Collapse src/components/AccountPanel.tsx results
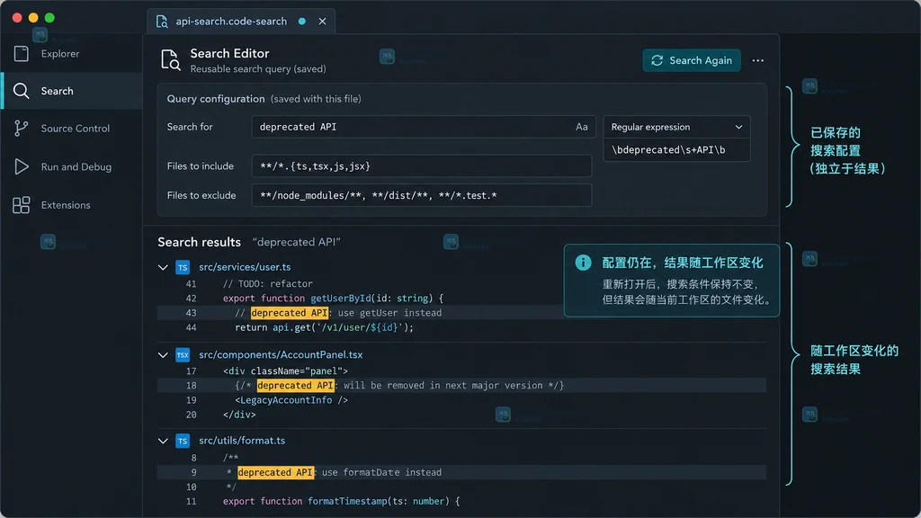The width and height of the screenshot is (921, 518). tap(164, 354)
